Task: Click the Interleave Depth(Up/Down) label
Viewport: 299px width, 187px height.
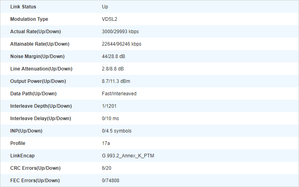Action: 41,106
